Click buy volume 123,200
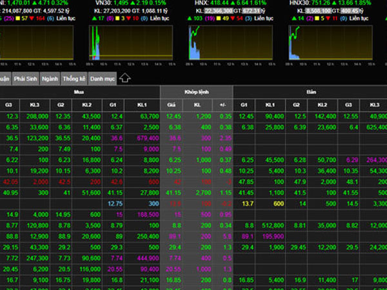The width and height of the screenshot is (387, 290). point(37,138)
